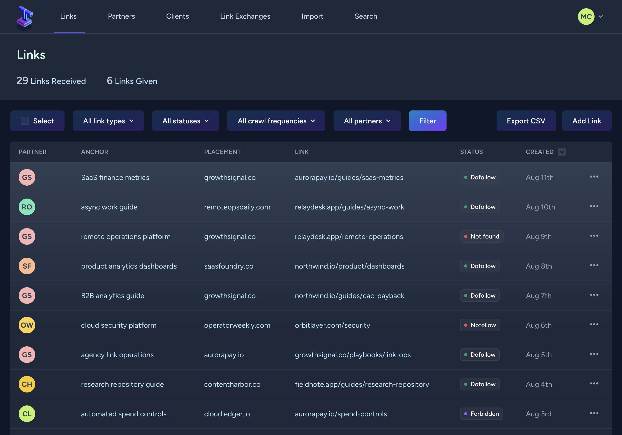Click placement saasfoundry.co

(x=229, y=266)
